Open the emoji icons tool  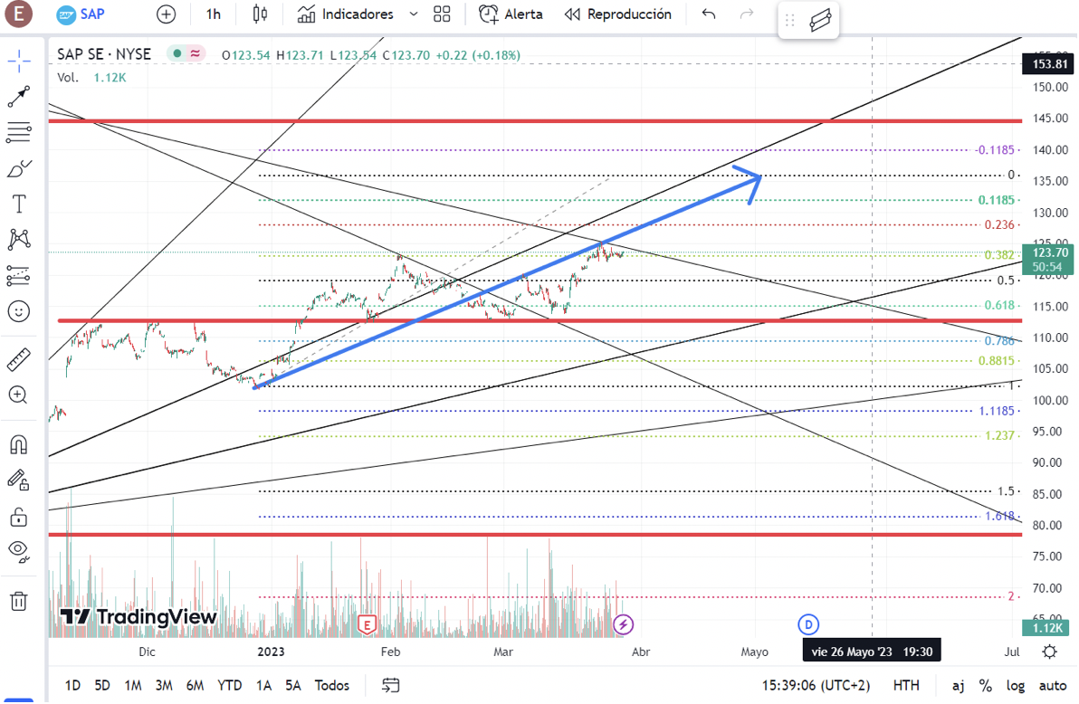[x=19, y=312]
